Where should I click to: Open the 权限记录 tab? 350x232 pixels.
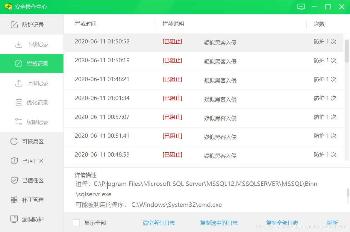(32, 122)
